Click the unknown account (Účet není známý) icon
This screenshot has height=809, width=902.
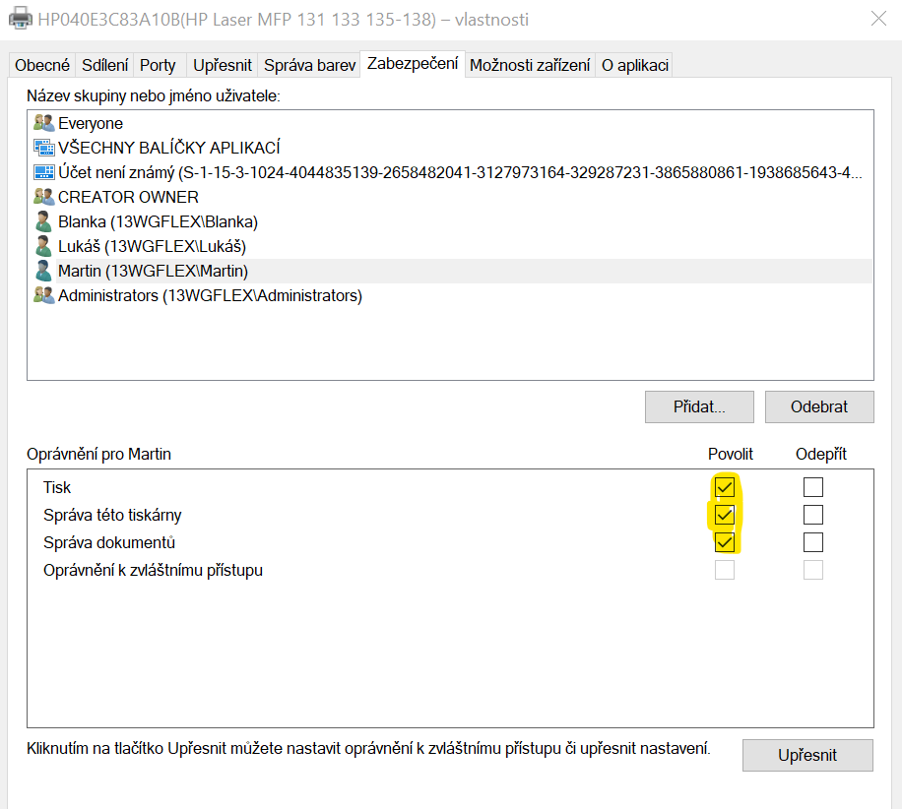(x=43, y=172)
